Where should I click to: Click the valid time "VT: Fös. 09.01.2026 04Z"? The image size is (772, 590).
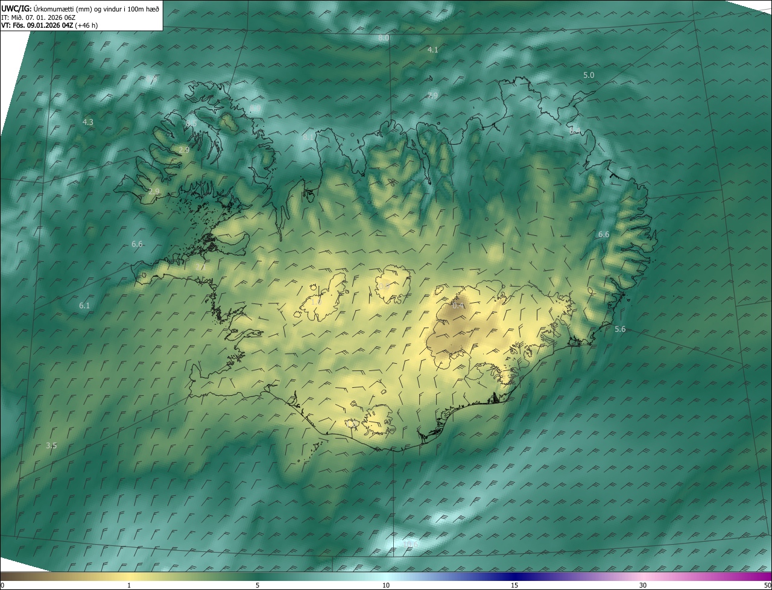pyautogui.click(x=37, y=26)
